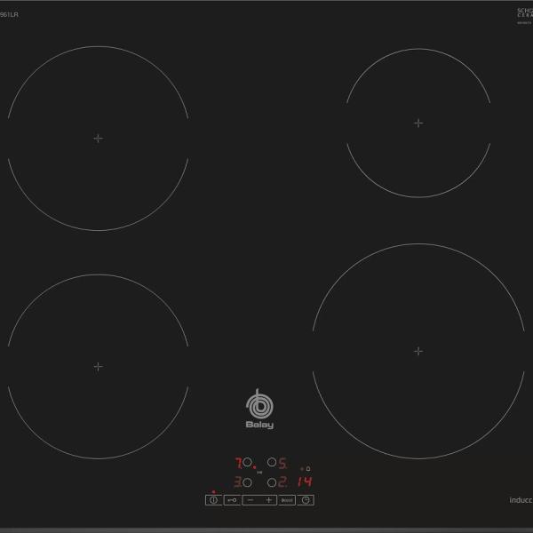Image resolution: width=533 pixels, height=533 pixels.
Task: Tap the clock timer key
Action: click(x=306, y=500)
